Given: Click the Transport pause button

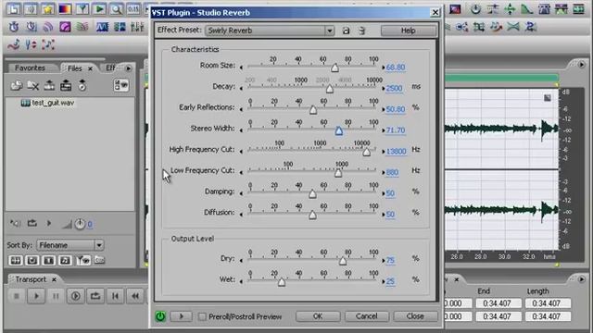Looking at the screenshot, I should click(56, 296).
